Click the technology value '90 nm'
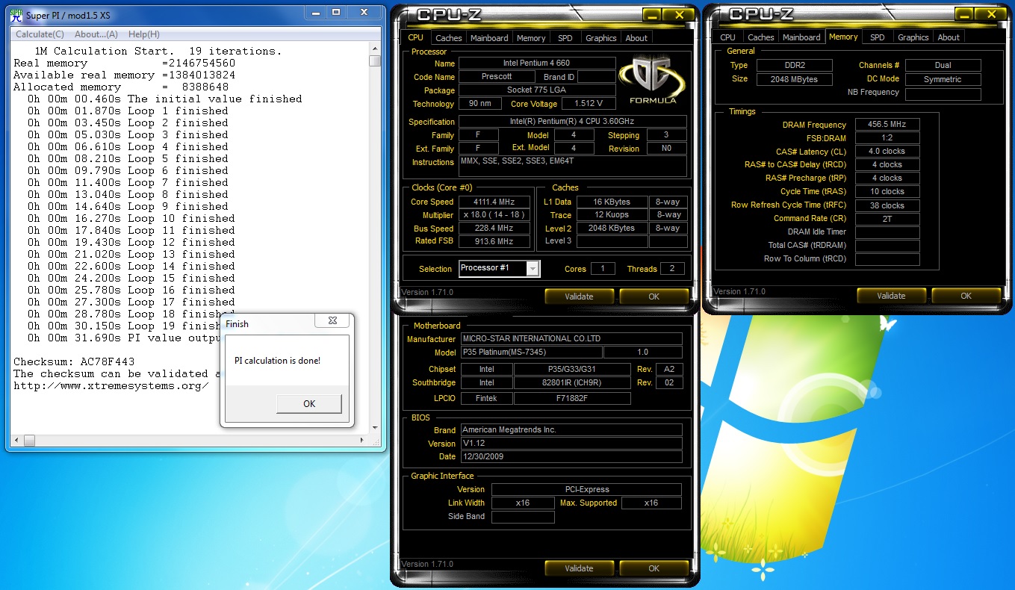1015x590 pixels. (x=479, y=104)
